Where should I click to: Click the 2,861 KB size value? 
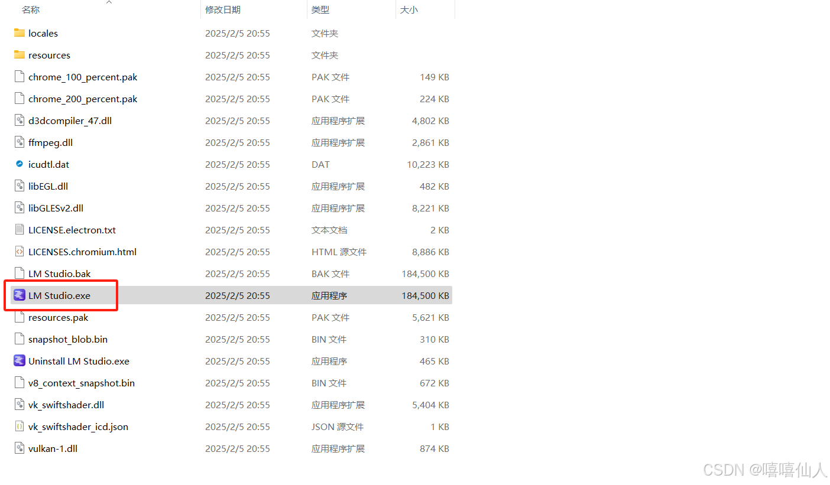tap(430, 143)
